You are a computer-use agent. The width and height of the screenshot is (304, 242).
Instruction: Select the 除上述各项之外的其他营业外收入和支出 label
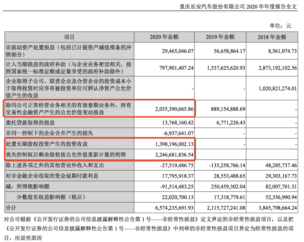55,165
